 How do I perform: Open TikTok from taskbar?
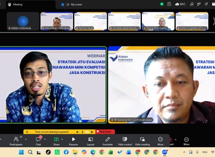(48, 152)
